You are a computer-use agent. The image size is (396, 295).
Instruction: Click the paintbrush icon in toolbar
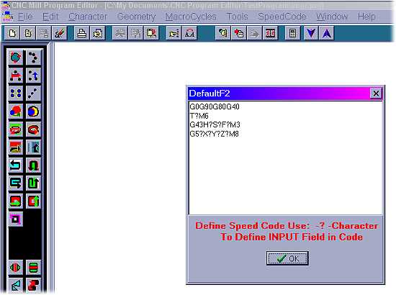tap(59, 33)
